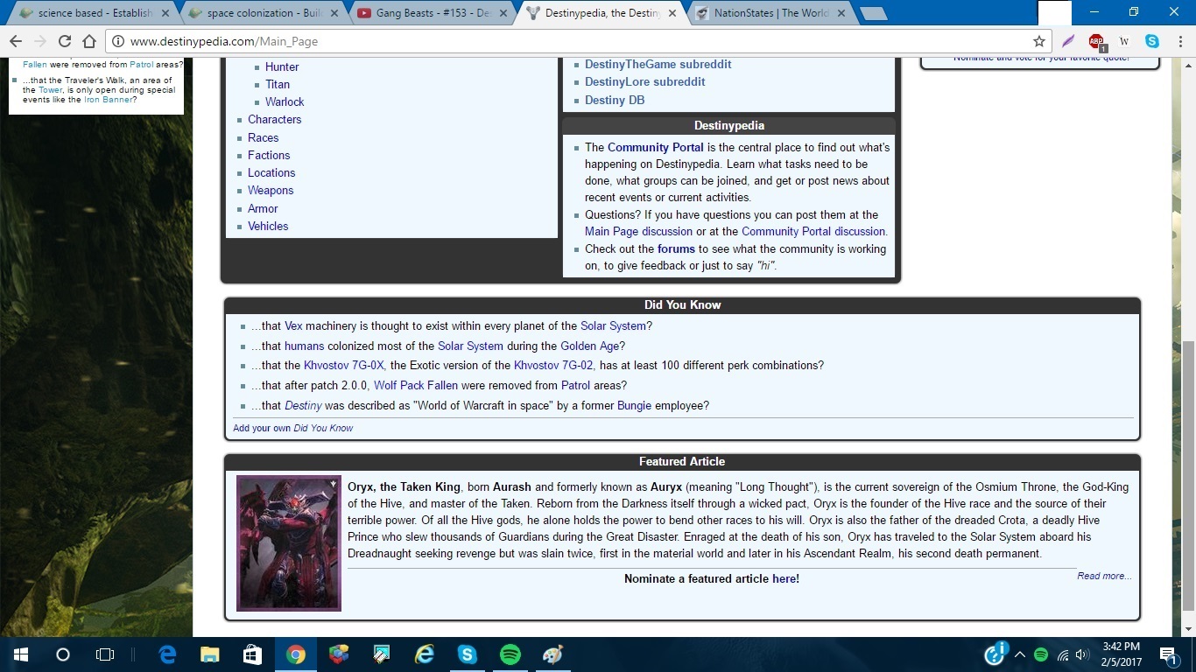Open the Community Portal link
The image size is (1196, 672).
click(x=655, y=147)
